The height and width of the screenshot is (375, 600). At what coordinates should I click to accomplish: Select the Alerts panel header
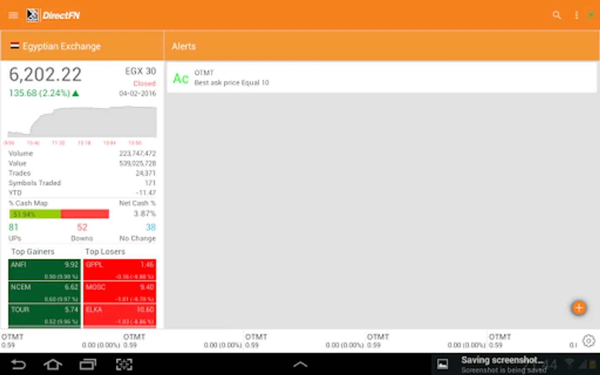(x=382, y=46)
